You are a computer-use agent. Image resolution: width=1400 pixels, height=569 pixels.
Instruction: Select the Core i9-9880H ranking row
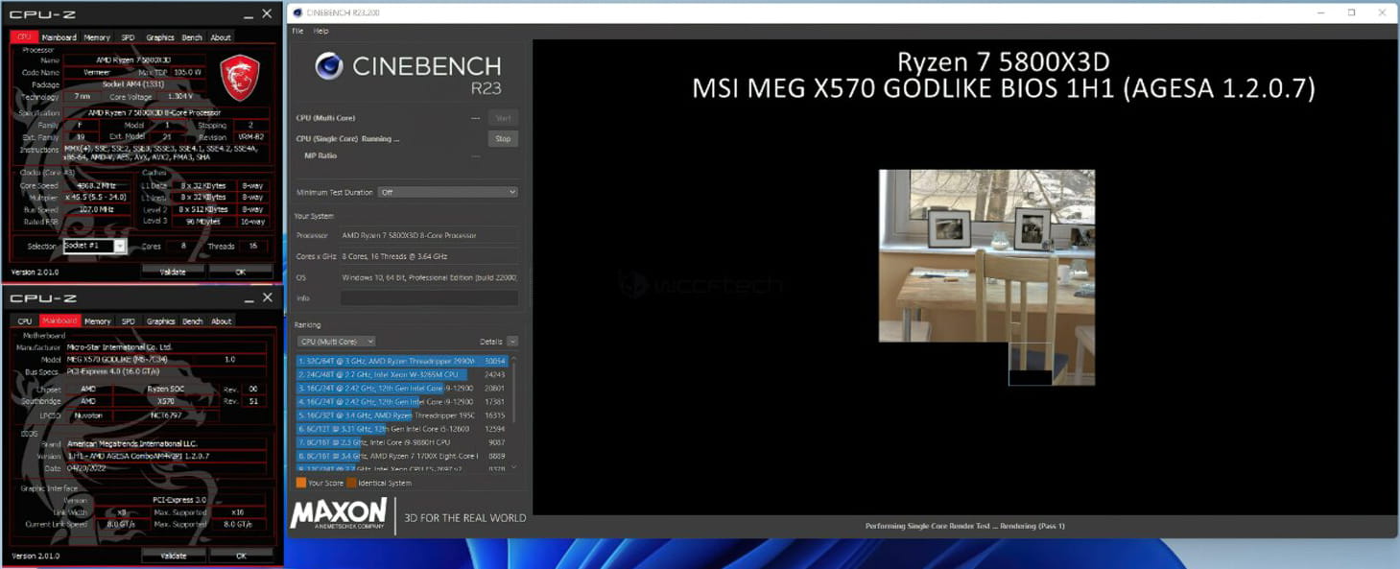coord(402,442)
